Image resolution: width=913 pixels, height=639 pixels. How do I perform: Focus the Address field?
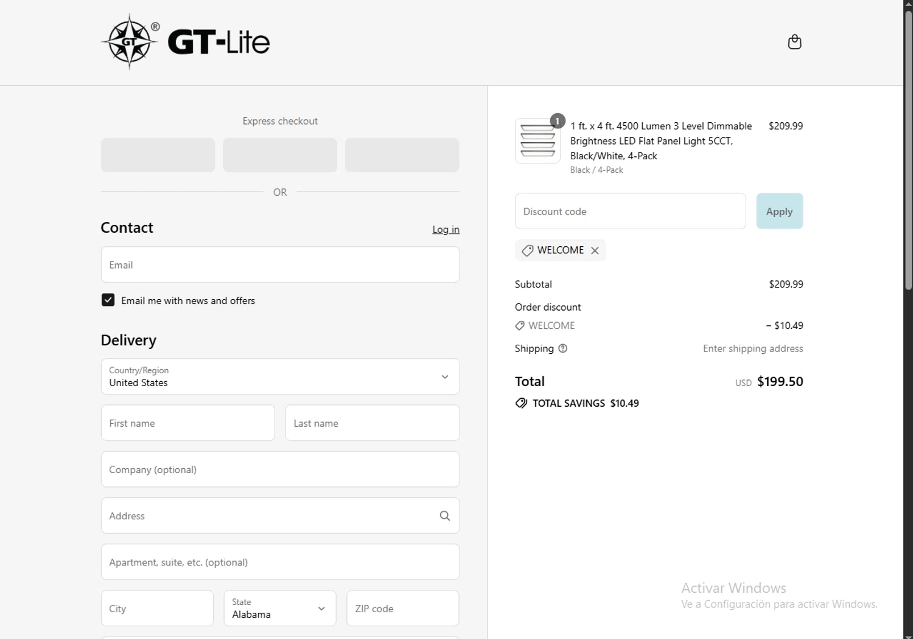click(280, 516)
